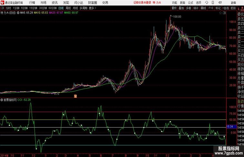Switch to 60分钟 period tab

(x=53, y=8)
